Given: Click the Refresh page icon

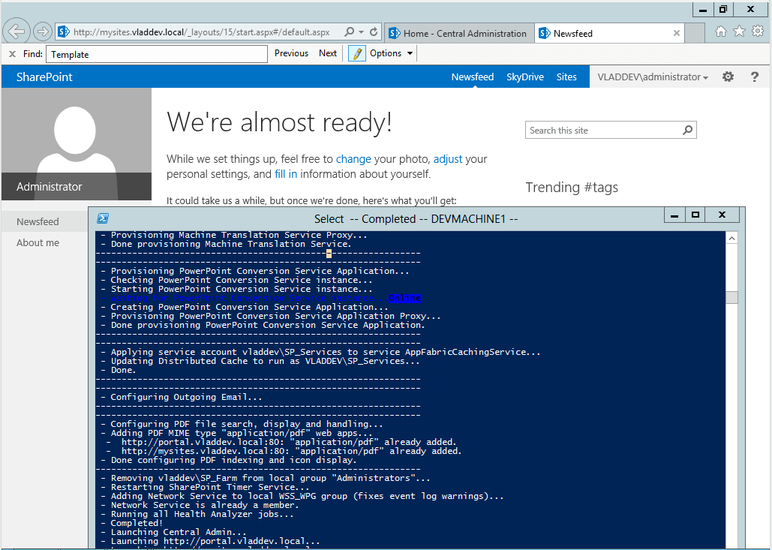Looking at the screenshot, I should (374, 32).
